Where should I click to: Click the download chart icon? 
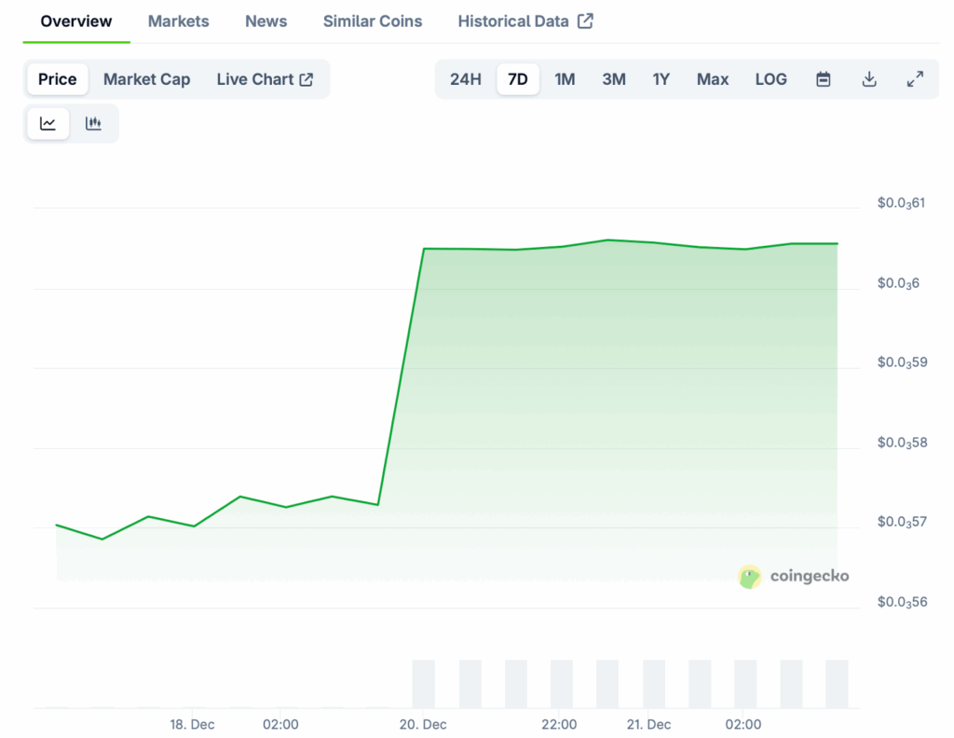coord(868,79)
